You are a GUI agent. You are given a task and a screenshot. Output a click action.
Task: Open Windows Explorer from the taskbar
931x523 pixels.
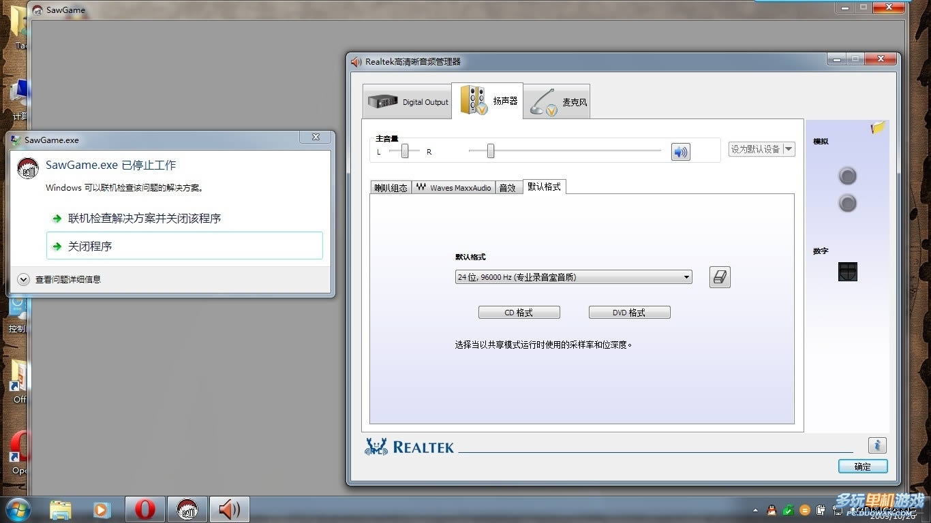(x=61, y=509)
